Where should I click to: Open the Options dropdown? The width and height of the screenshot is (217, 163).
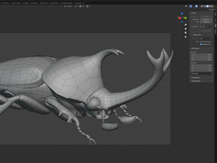click(x=212, y=10)
